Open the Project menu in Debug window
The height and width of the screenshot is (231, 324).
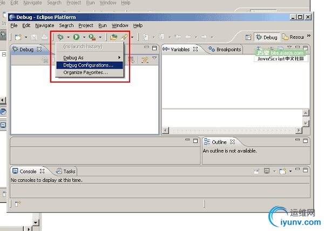[86, 25]
